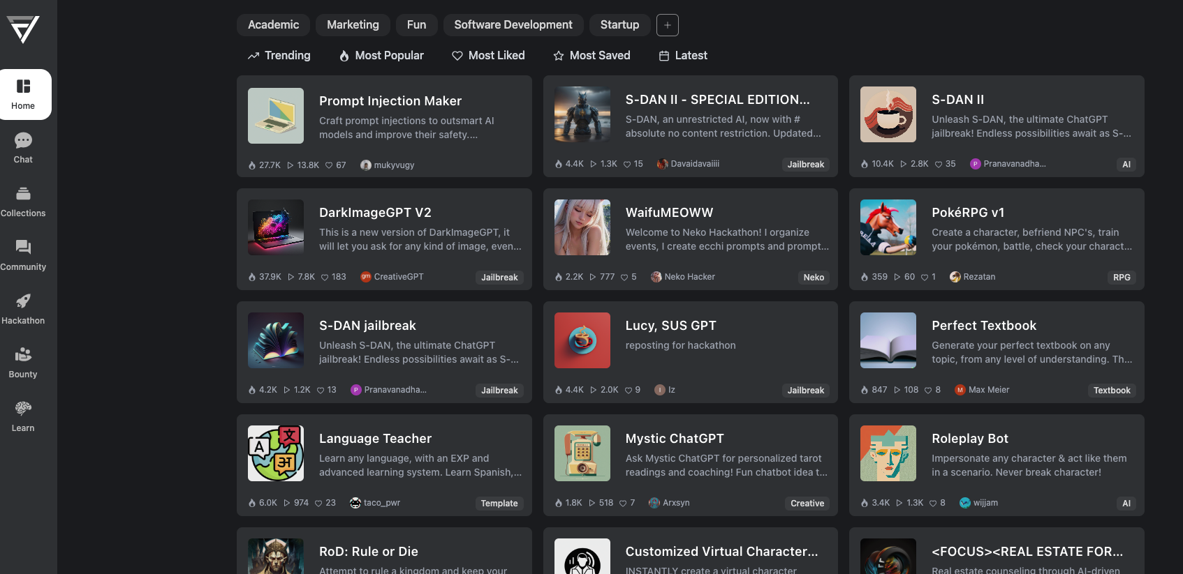Open the Customized Virtual Character title
Screen dimensions: 1183x574
pos(722,552)
